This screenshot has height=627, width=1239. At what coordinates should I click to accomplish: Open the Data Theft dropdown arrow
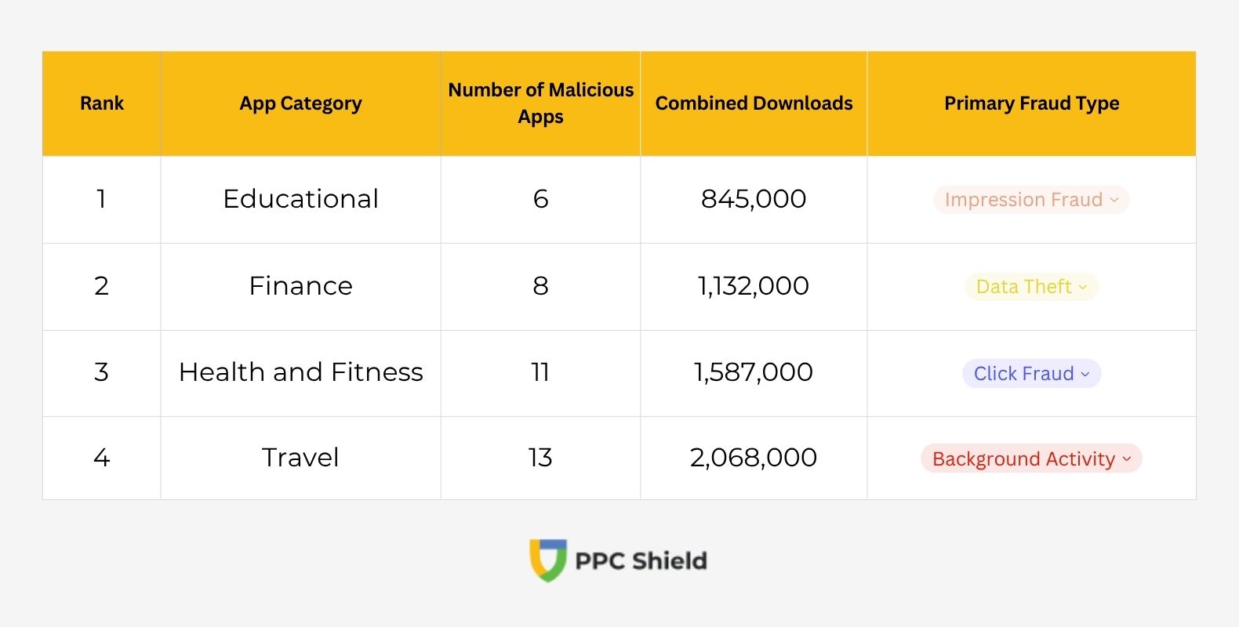point(1083,287)
